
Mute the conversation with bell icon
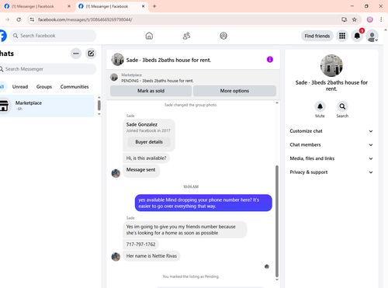320,106
